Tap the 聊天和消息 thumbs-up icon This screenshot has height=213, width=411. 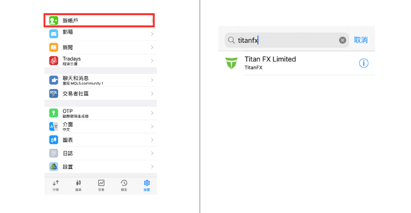point(53,80)
